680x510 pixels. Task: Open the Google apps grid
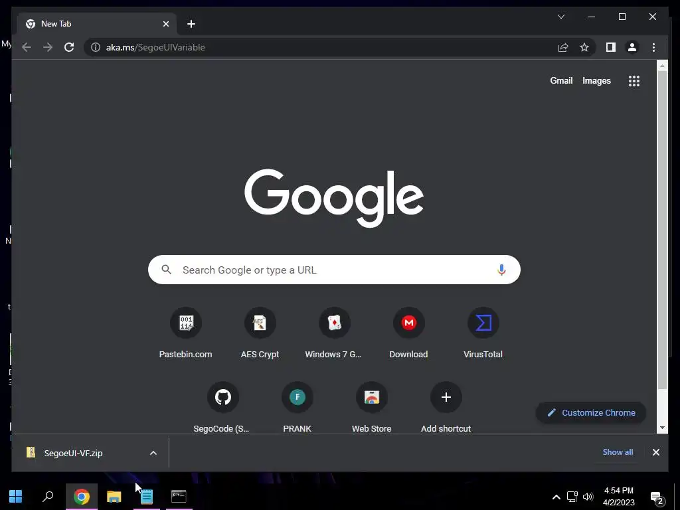[x=634, y=80]
